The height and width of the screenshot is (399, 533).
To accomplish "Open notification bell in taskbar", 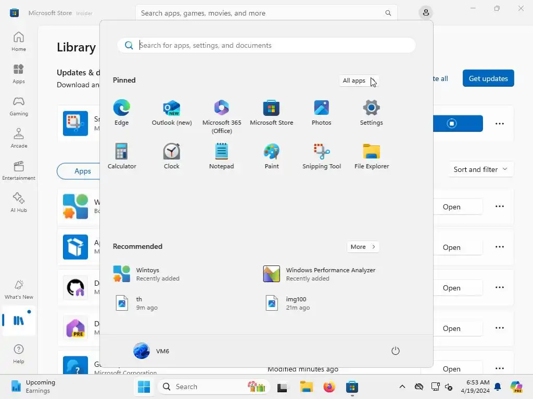I will (498, 387).
